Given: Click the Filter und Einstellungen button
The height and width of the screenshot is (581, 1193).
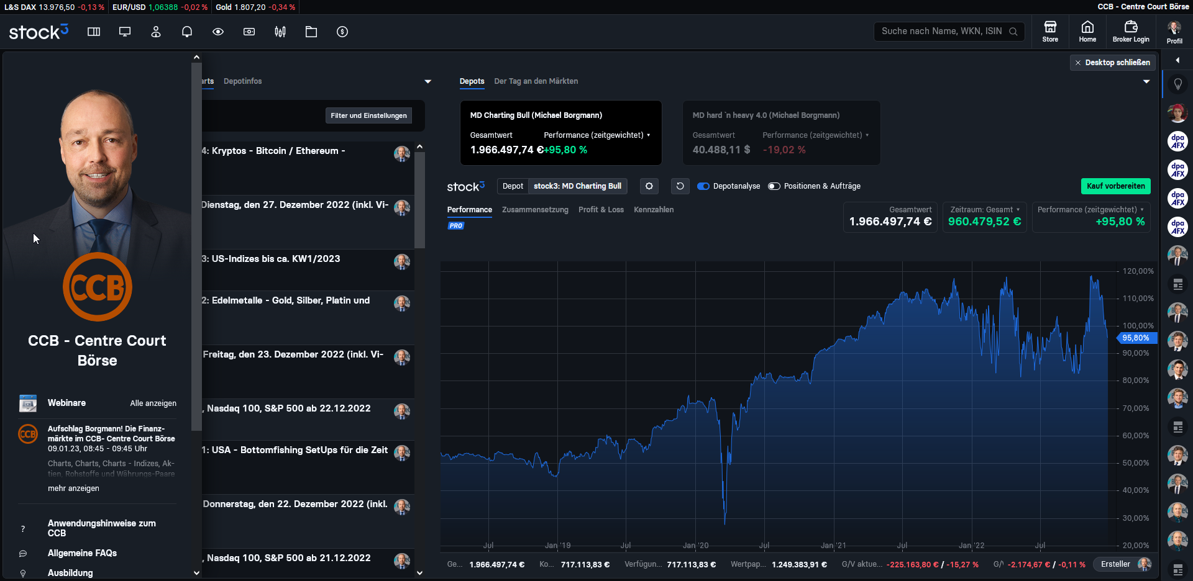Looking at the screenshot, I should (368, 115).
